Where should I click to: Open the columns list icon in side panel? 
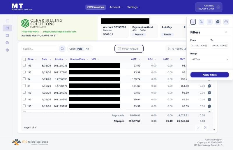[x=209, y=22]
